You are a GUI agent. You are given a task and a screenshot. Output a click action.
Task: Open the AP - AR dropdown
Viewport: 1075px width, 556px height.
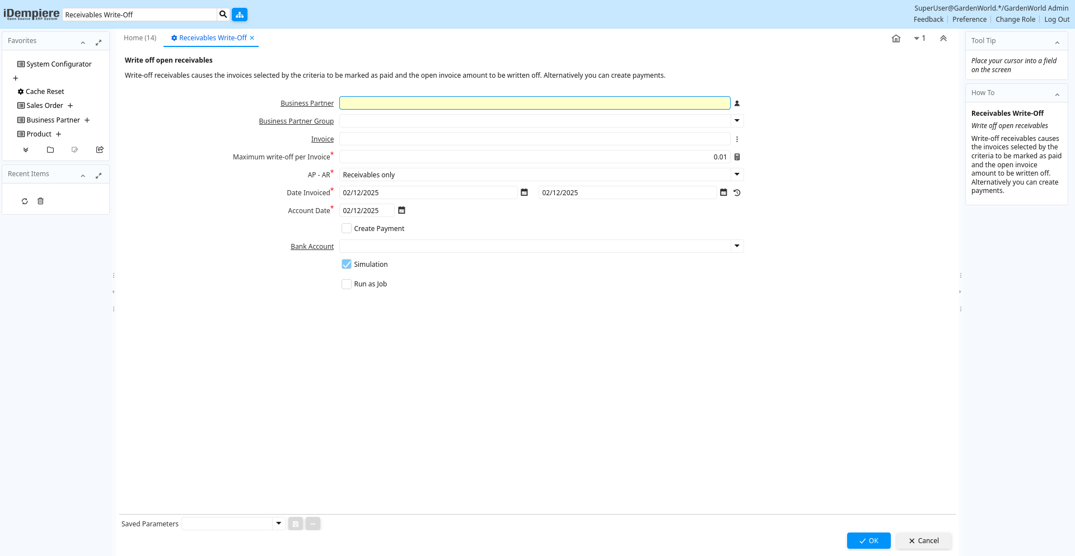737,175
